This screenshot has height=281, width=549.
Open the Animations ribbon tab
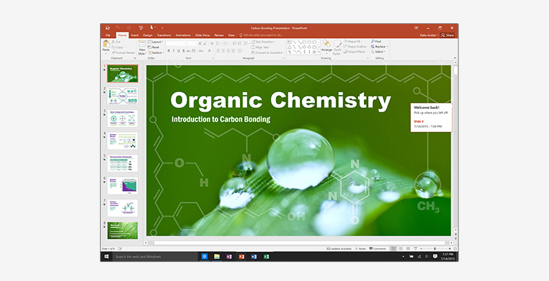click(183, 34)
